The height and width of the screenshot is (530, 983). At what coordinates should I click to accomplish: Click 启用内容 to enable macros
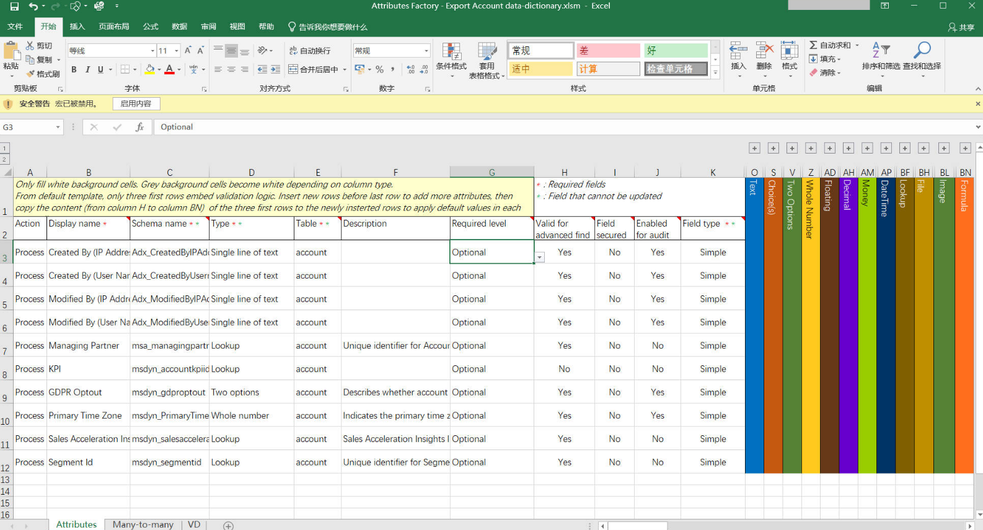coord(136,104)
